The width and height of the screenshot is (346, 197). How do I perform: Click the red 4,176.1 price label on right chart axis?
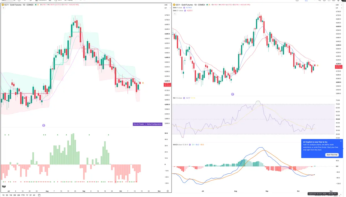pos(339,67)
